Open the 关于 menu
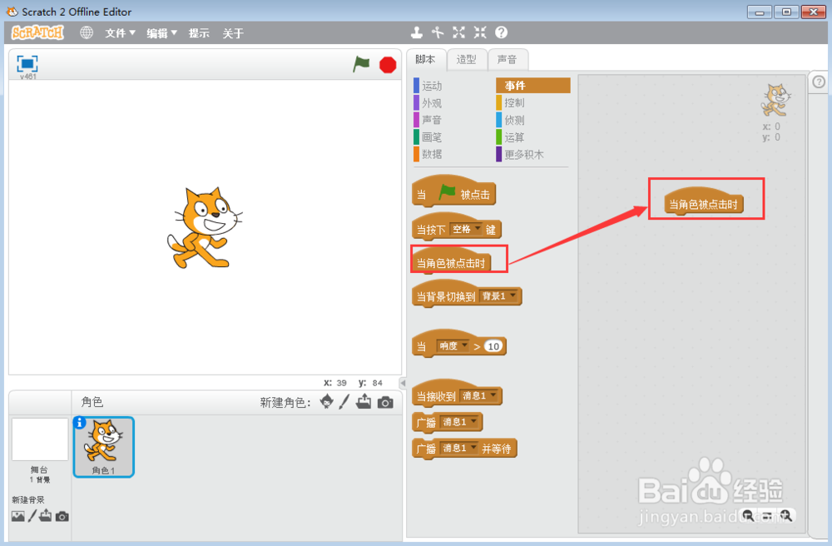This screenshot has height=546, width=832. (x=232, y=33)
